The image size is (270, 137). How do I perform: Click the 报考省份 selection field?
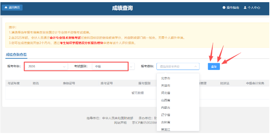[178, 66]
